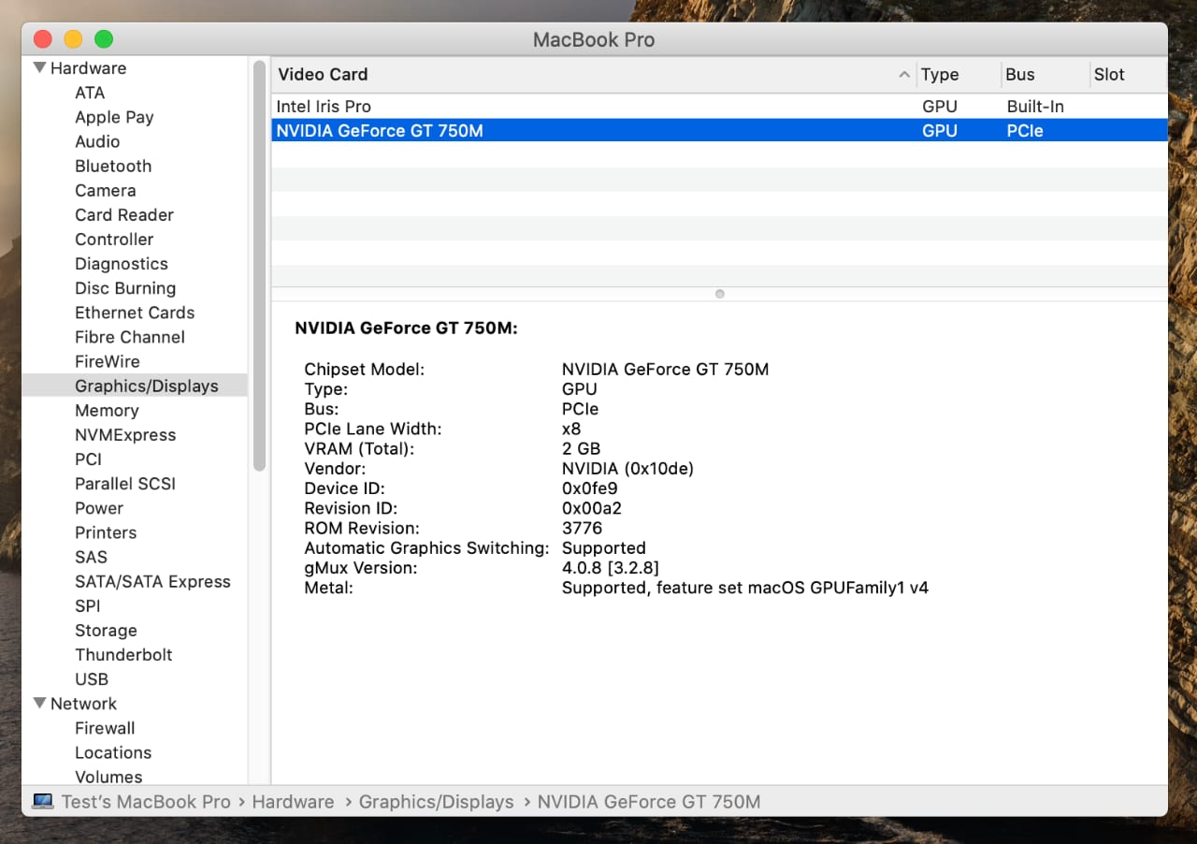Collapse the Network section triangle
This screenshot has width=1197, height=844.
39,704
